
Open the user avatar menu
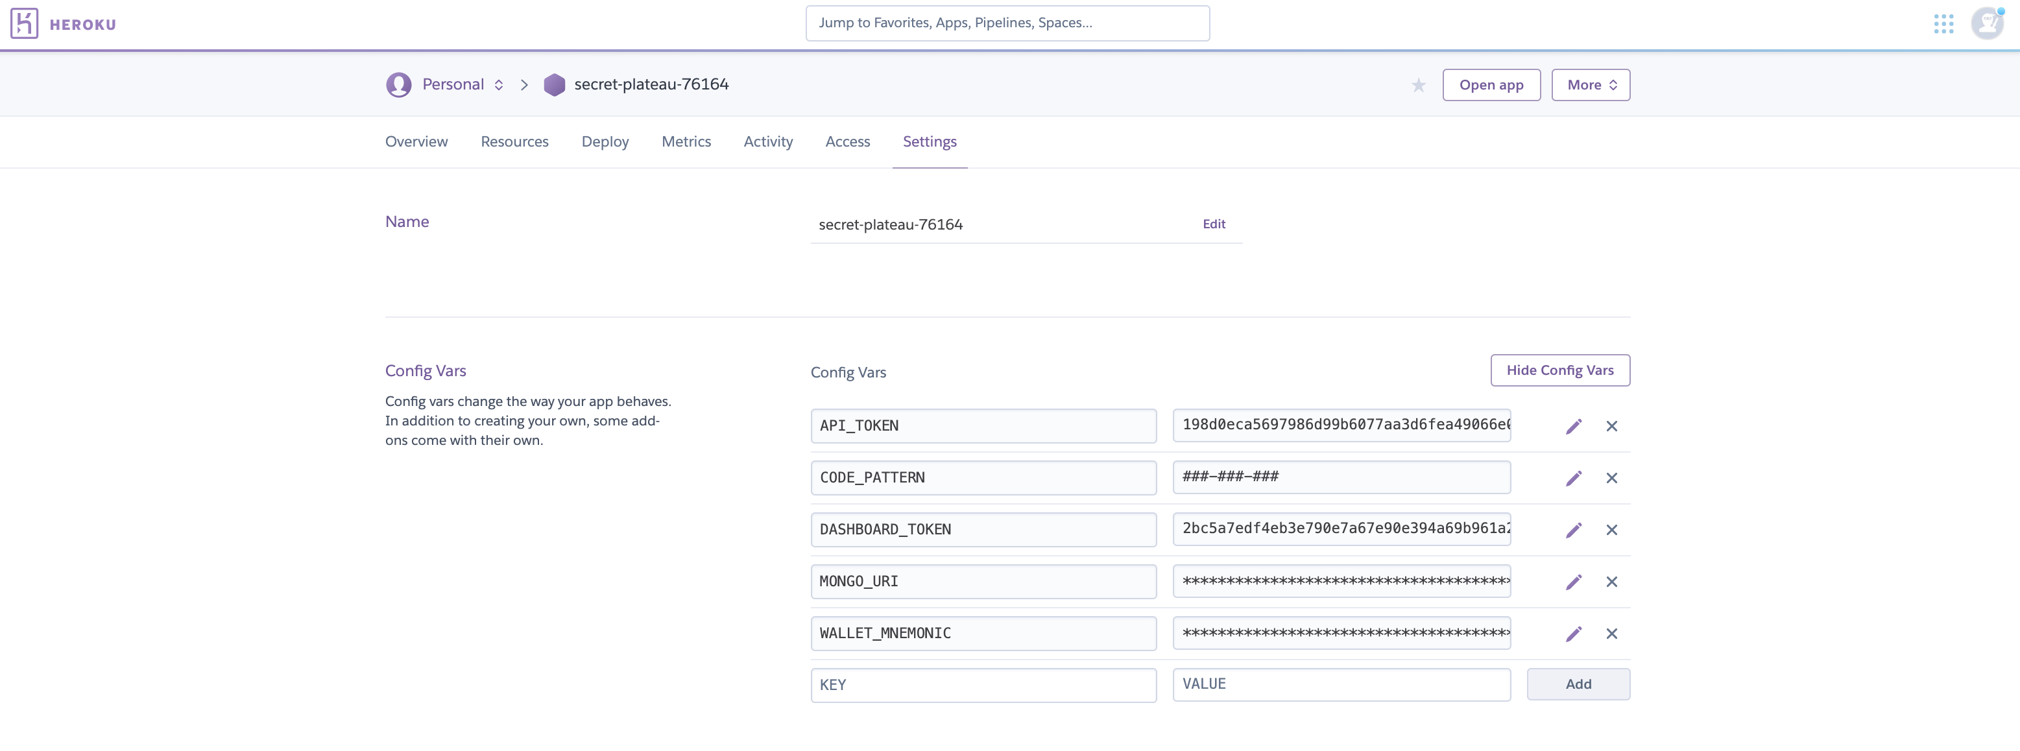point(1987,23)
